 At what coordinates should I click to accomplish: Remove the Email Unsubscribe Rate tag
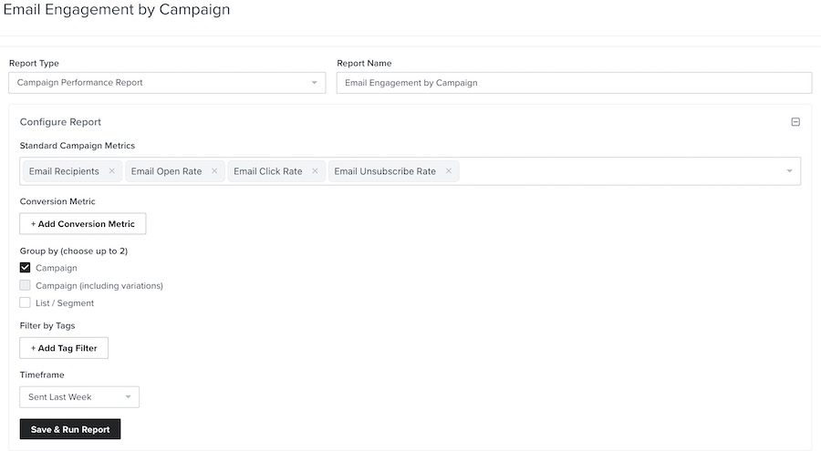point(449,171)
